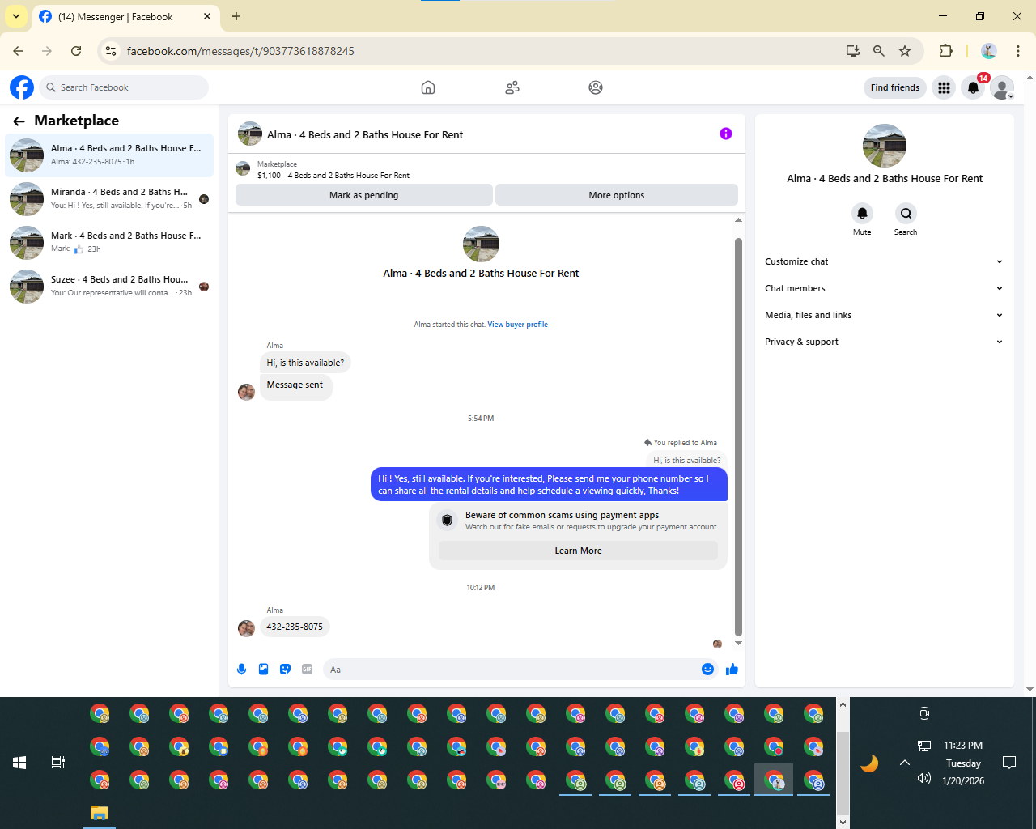Click the 432-235-8075 message bubble

pyautogui.click(x=295, y=627)
